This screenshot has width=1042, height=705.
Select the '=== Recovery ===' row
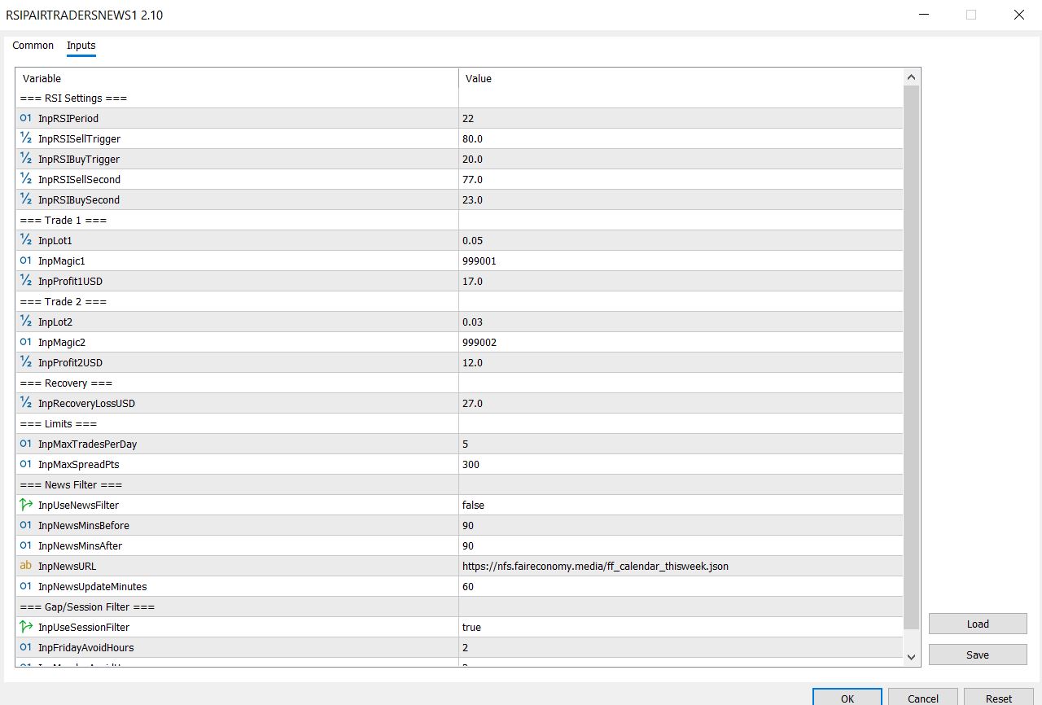(459, 383)
